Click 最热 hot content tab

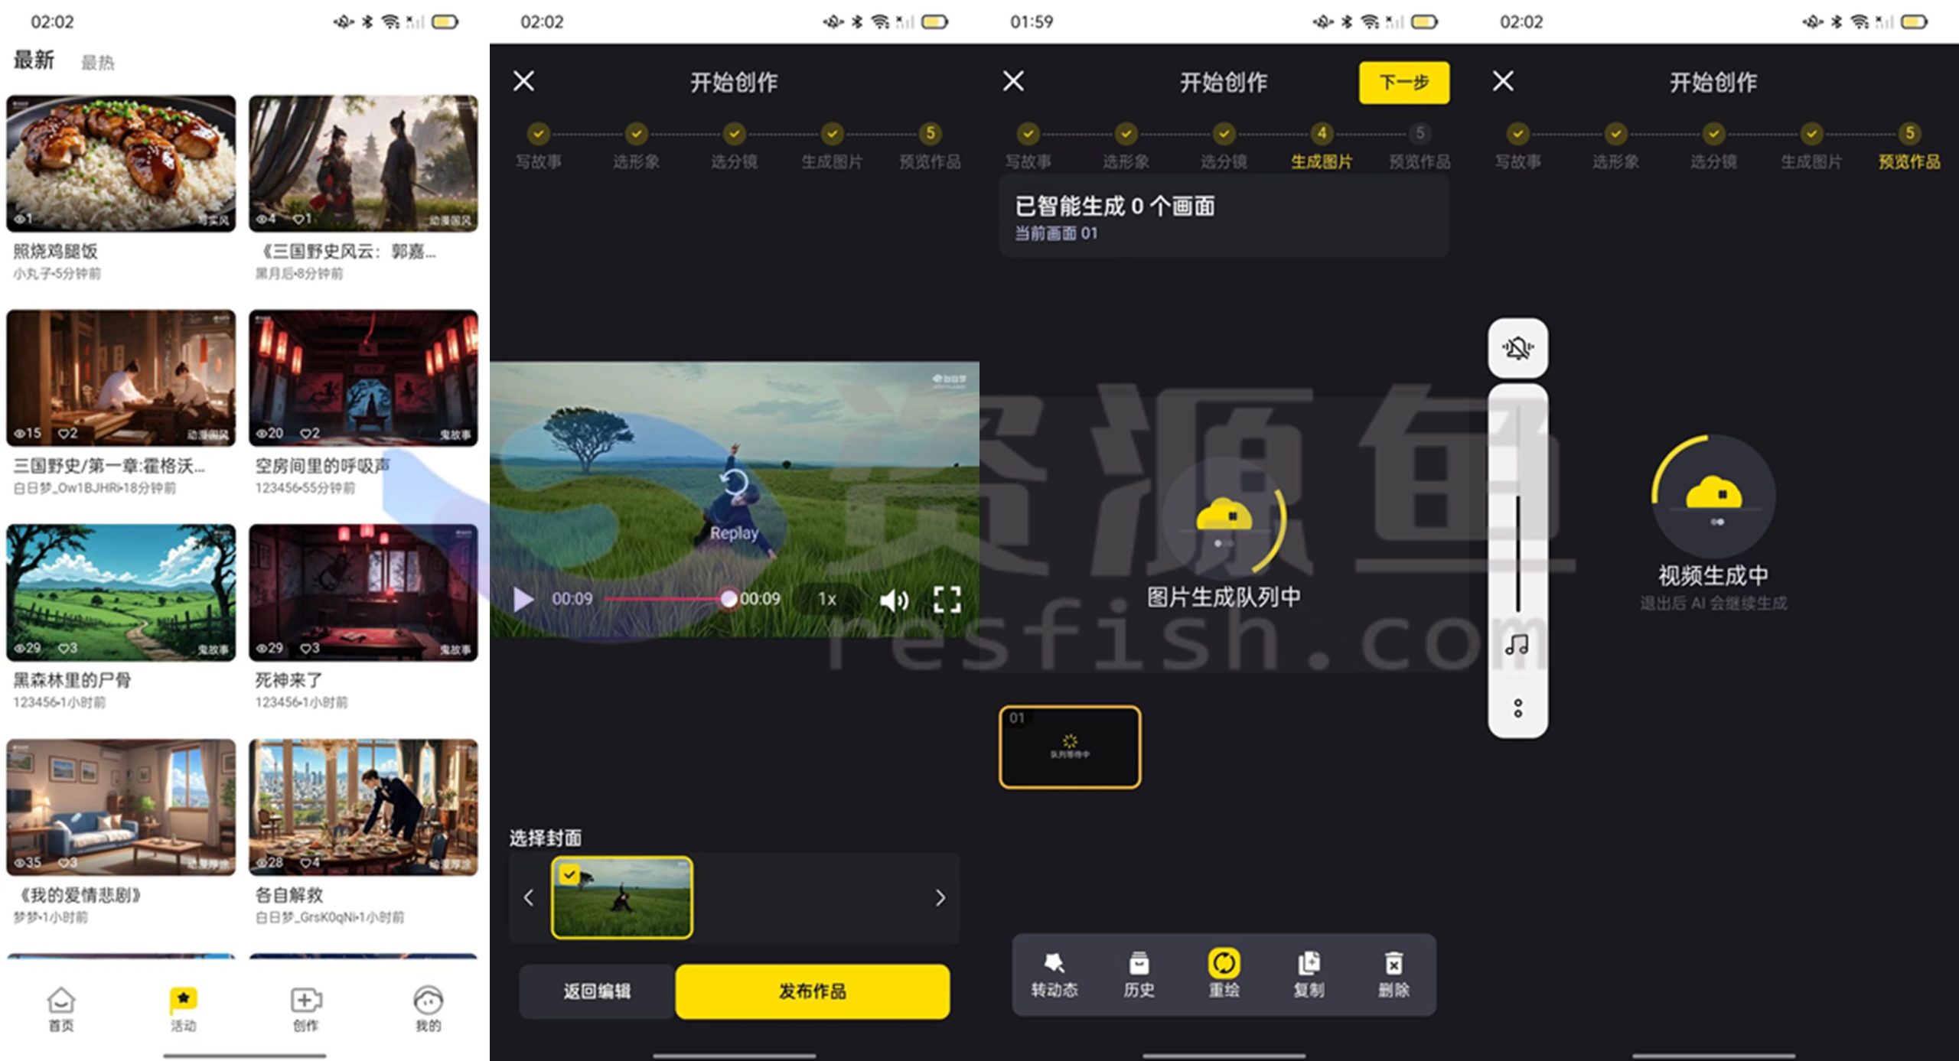[x=99, y=59]
